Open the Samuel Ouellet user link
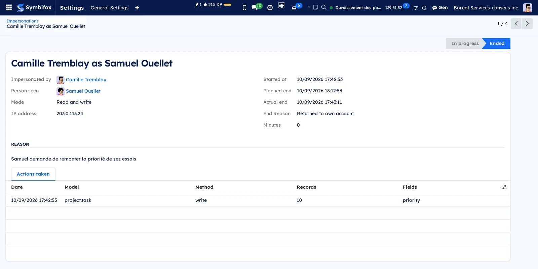The height and width of the screenshot is (269, 538). click(x=83, y=91)
